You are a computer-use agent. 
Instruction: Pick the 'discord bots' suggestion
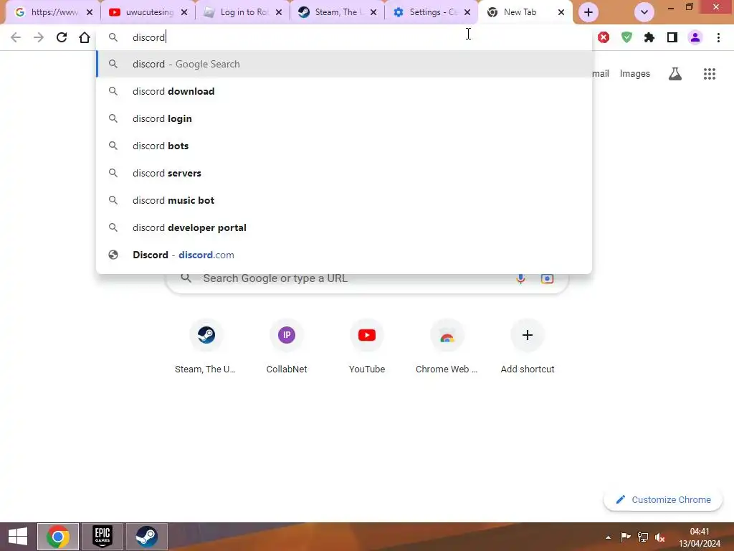[x=344, y=146]
